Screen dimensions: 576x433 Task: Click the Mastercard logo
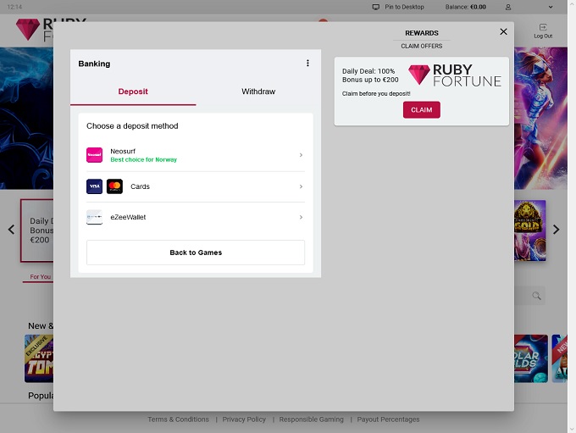coord(114,186)
